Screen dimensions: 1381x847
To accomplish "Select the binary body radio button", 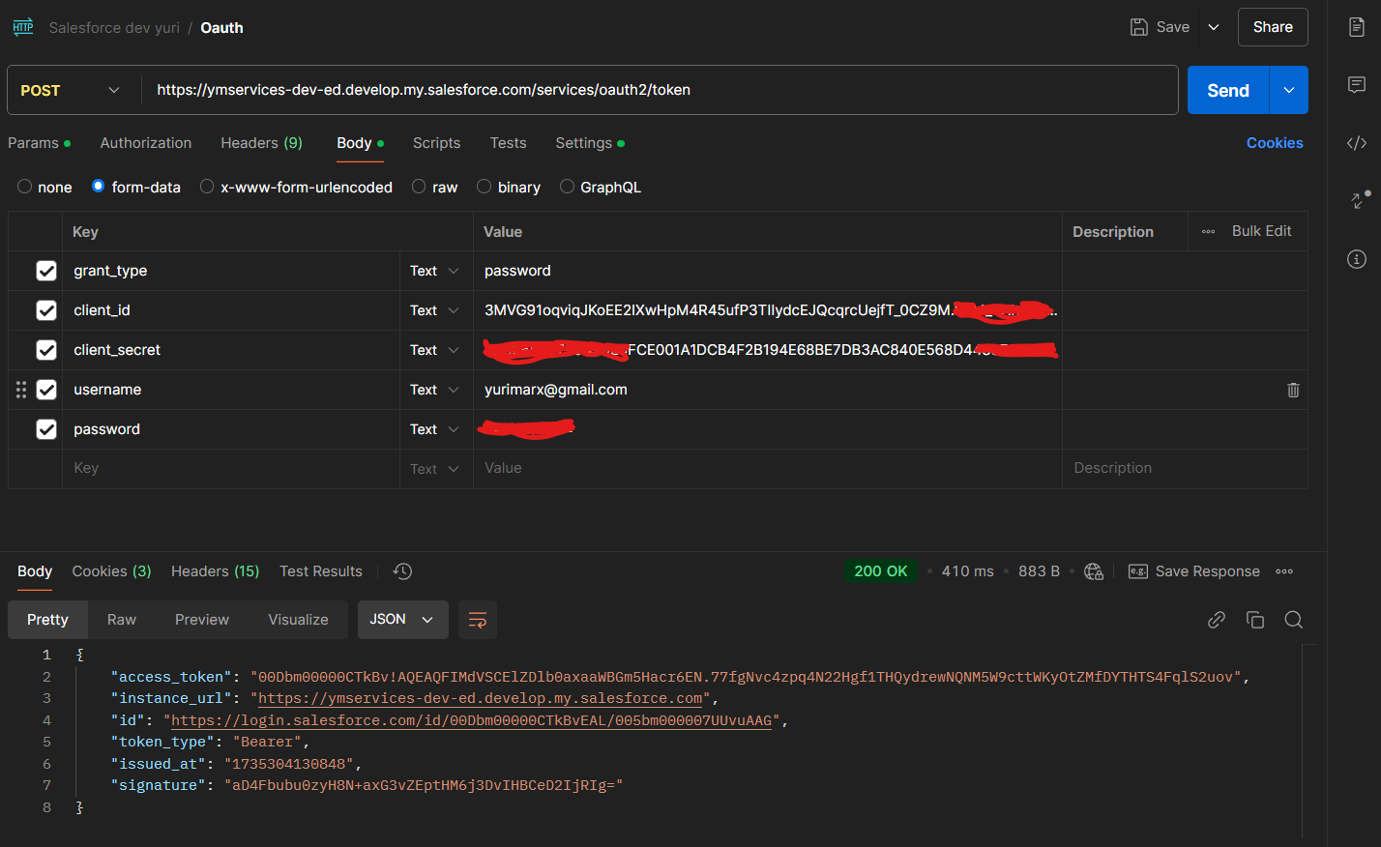I will click(485, 187).
